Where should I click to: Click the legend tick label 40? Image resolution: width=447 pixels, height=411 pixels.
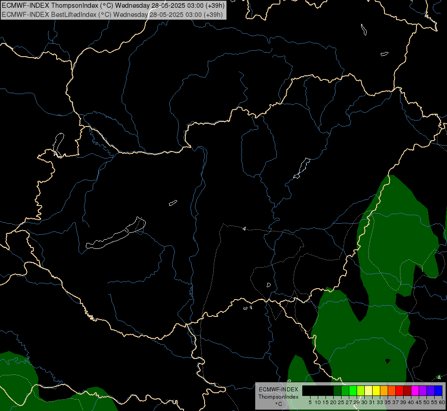pos(411,402)
